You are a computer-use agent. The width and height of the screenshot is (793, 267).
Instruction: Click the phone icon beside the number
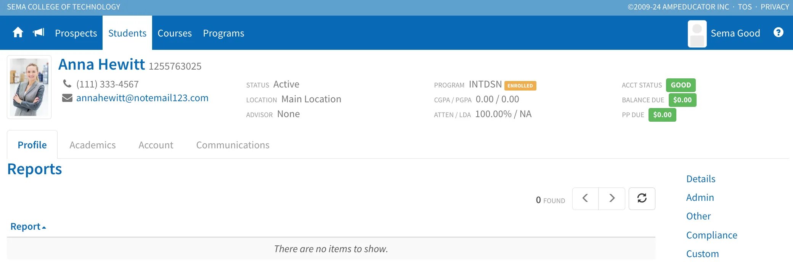[67, 84]
